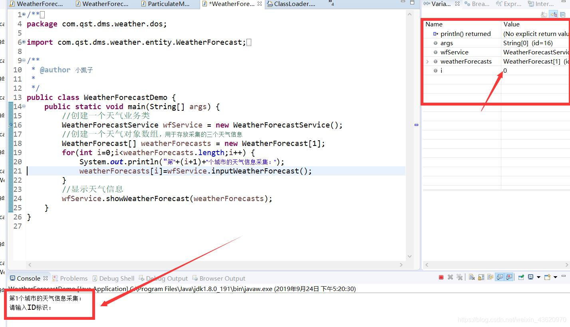
Task: Switch to the Browser Output tab
Action: [x=218, y=278]
